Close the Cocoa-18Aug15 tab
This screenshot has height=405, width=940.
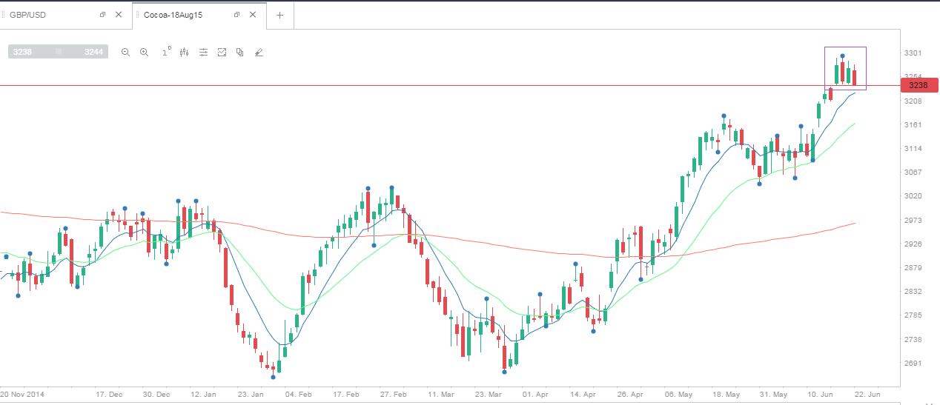[x=253, y=15]
